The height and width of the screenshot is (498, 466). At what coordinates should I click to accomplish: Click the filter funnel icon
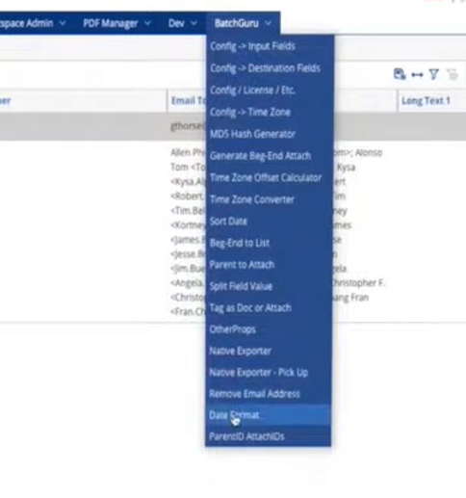434,74
